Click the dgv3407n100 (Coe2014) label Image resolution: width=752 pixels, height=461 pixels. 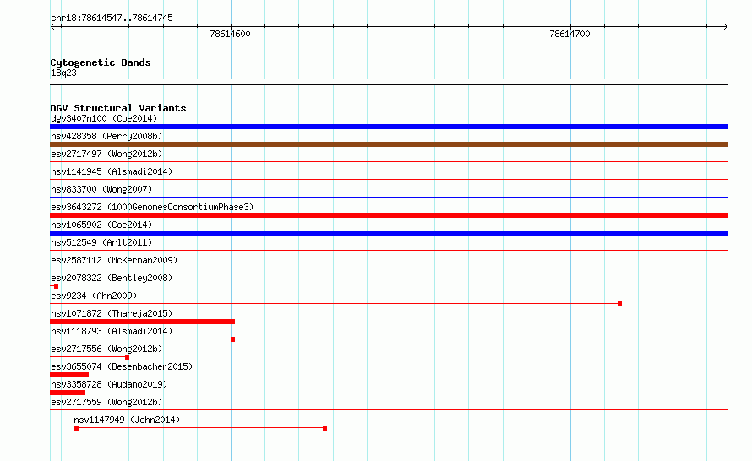[x=104, y=118]
